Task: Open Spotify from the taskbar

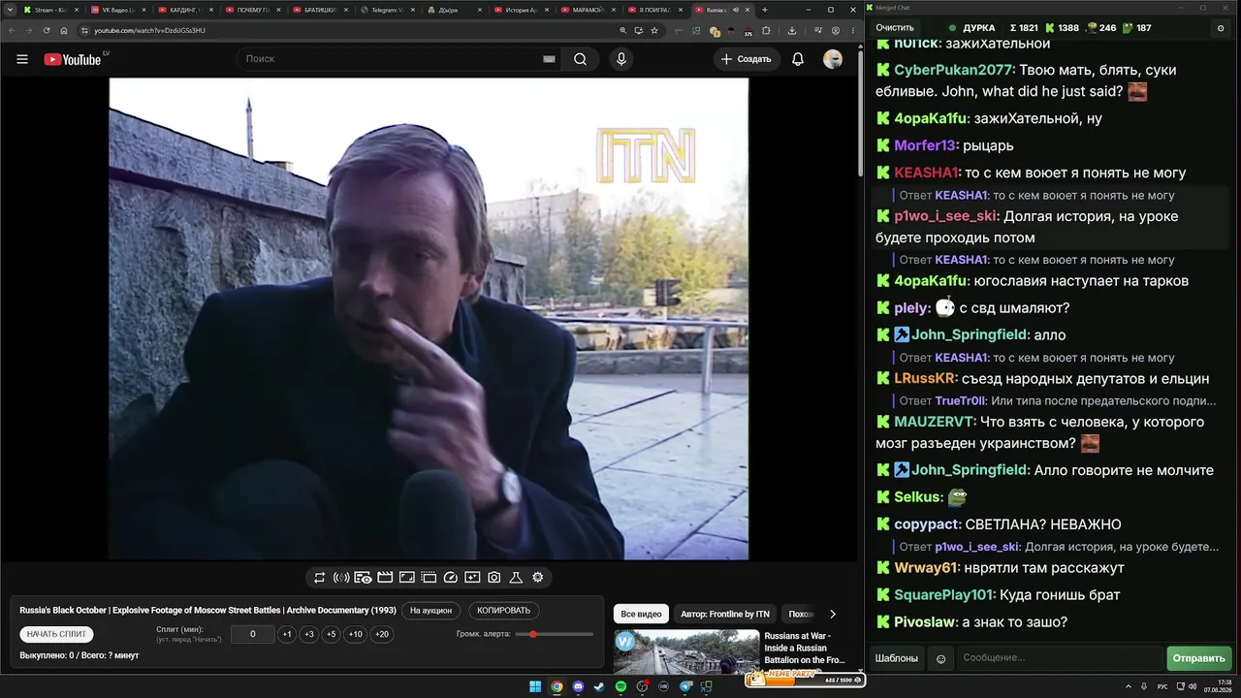Action: click(x=620, y=686)
